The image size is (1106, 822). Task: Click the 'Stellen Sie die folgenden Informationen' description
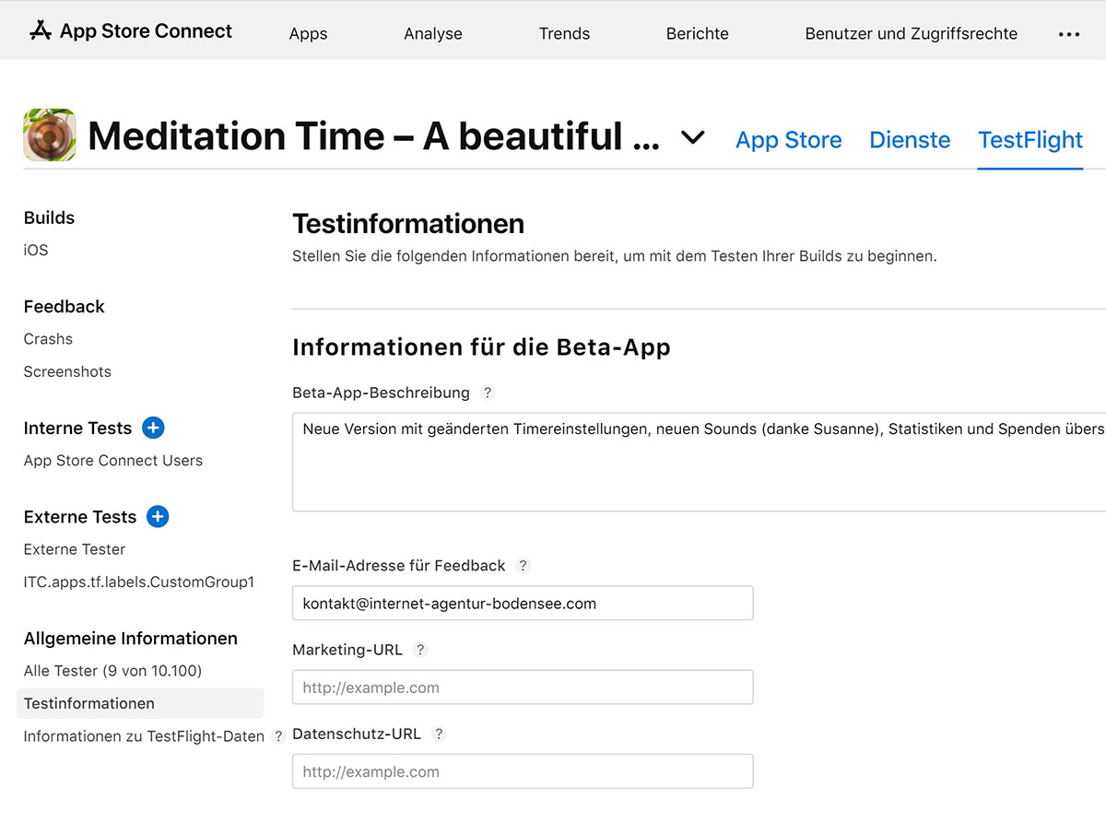(615, 256)
